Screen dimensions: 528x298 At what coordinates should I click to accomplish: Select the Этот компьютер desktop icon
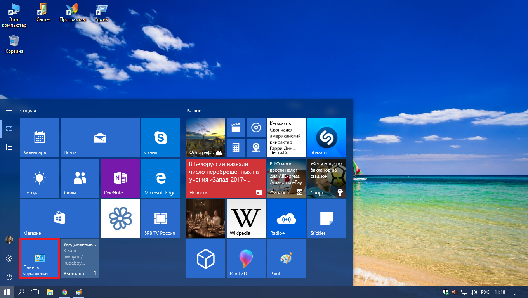pyautogui.click(x=14, y=16)
